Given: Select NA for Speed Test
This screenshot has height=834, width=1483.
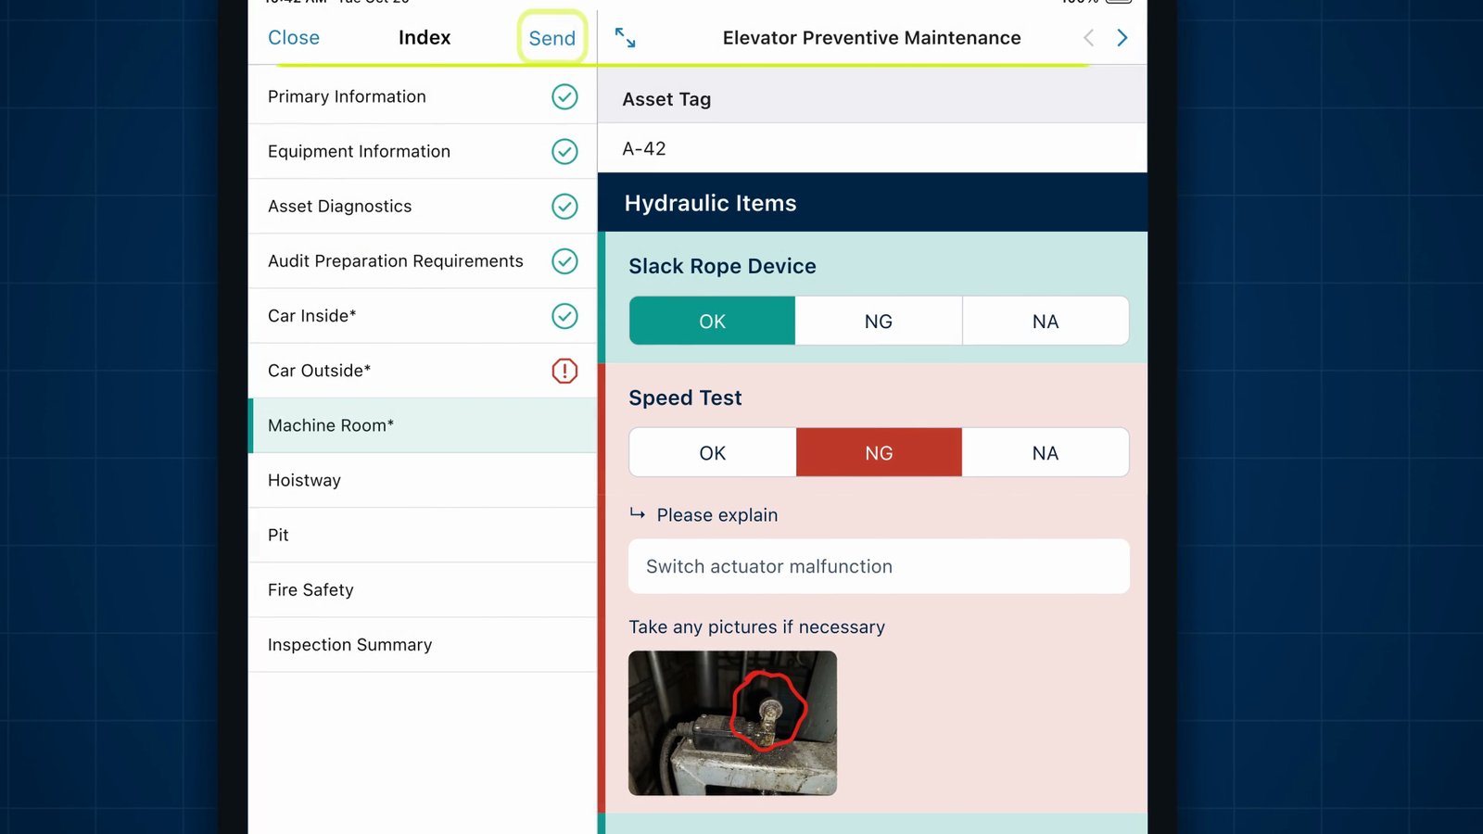Looking at the screenshot, I should click(1046, 453).
